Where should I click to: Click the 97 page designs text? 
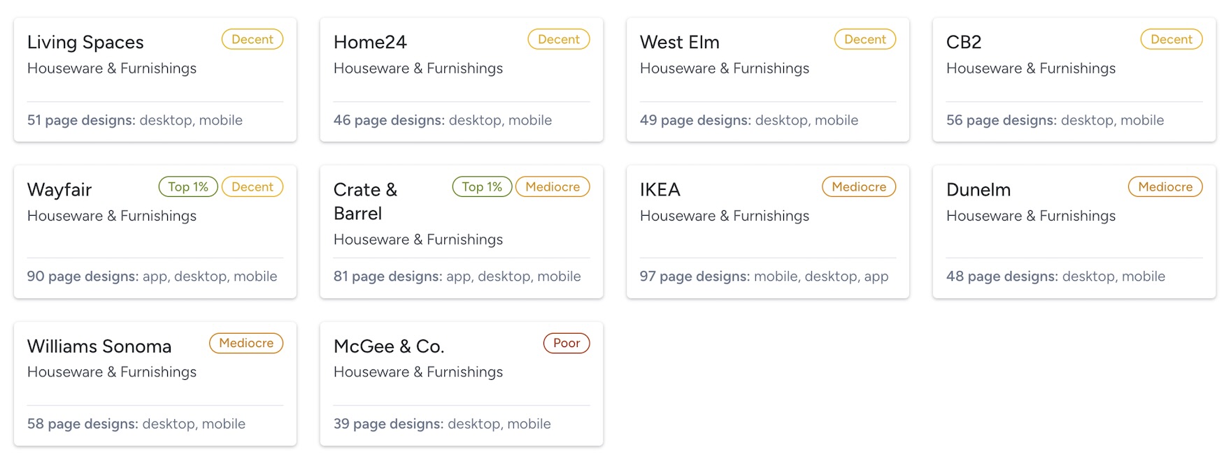(764, 277)
